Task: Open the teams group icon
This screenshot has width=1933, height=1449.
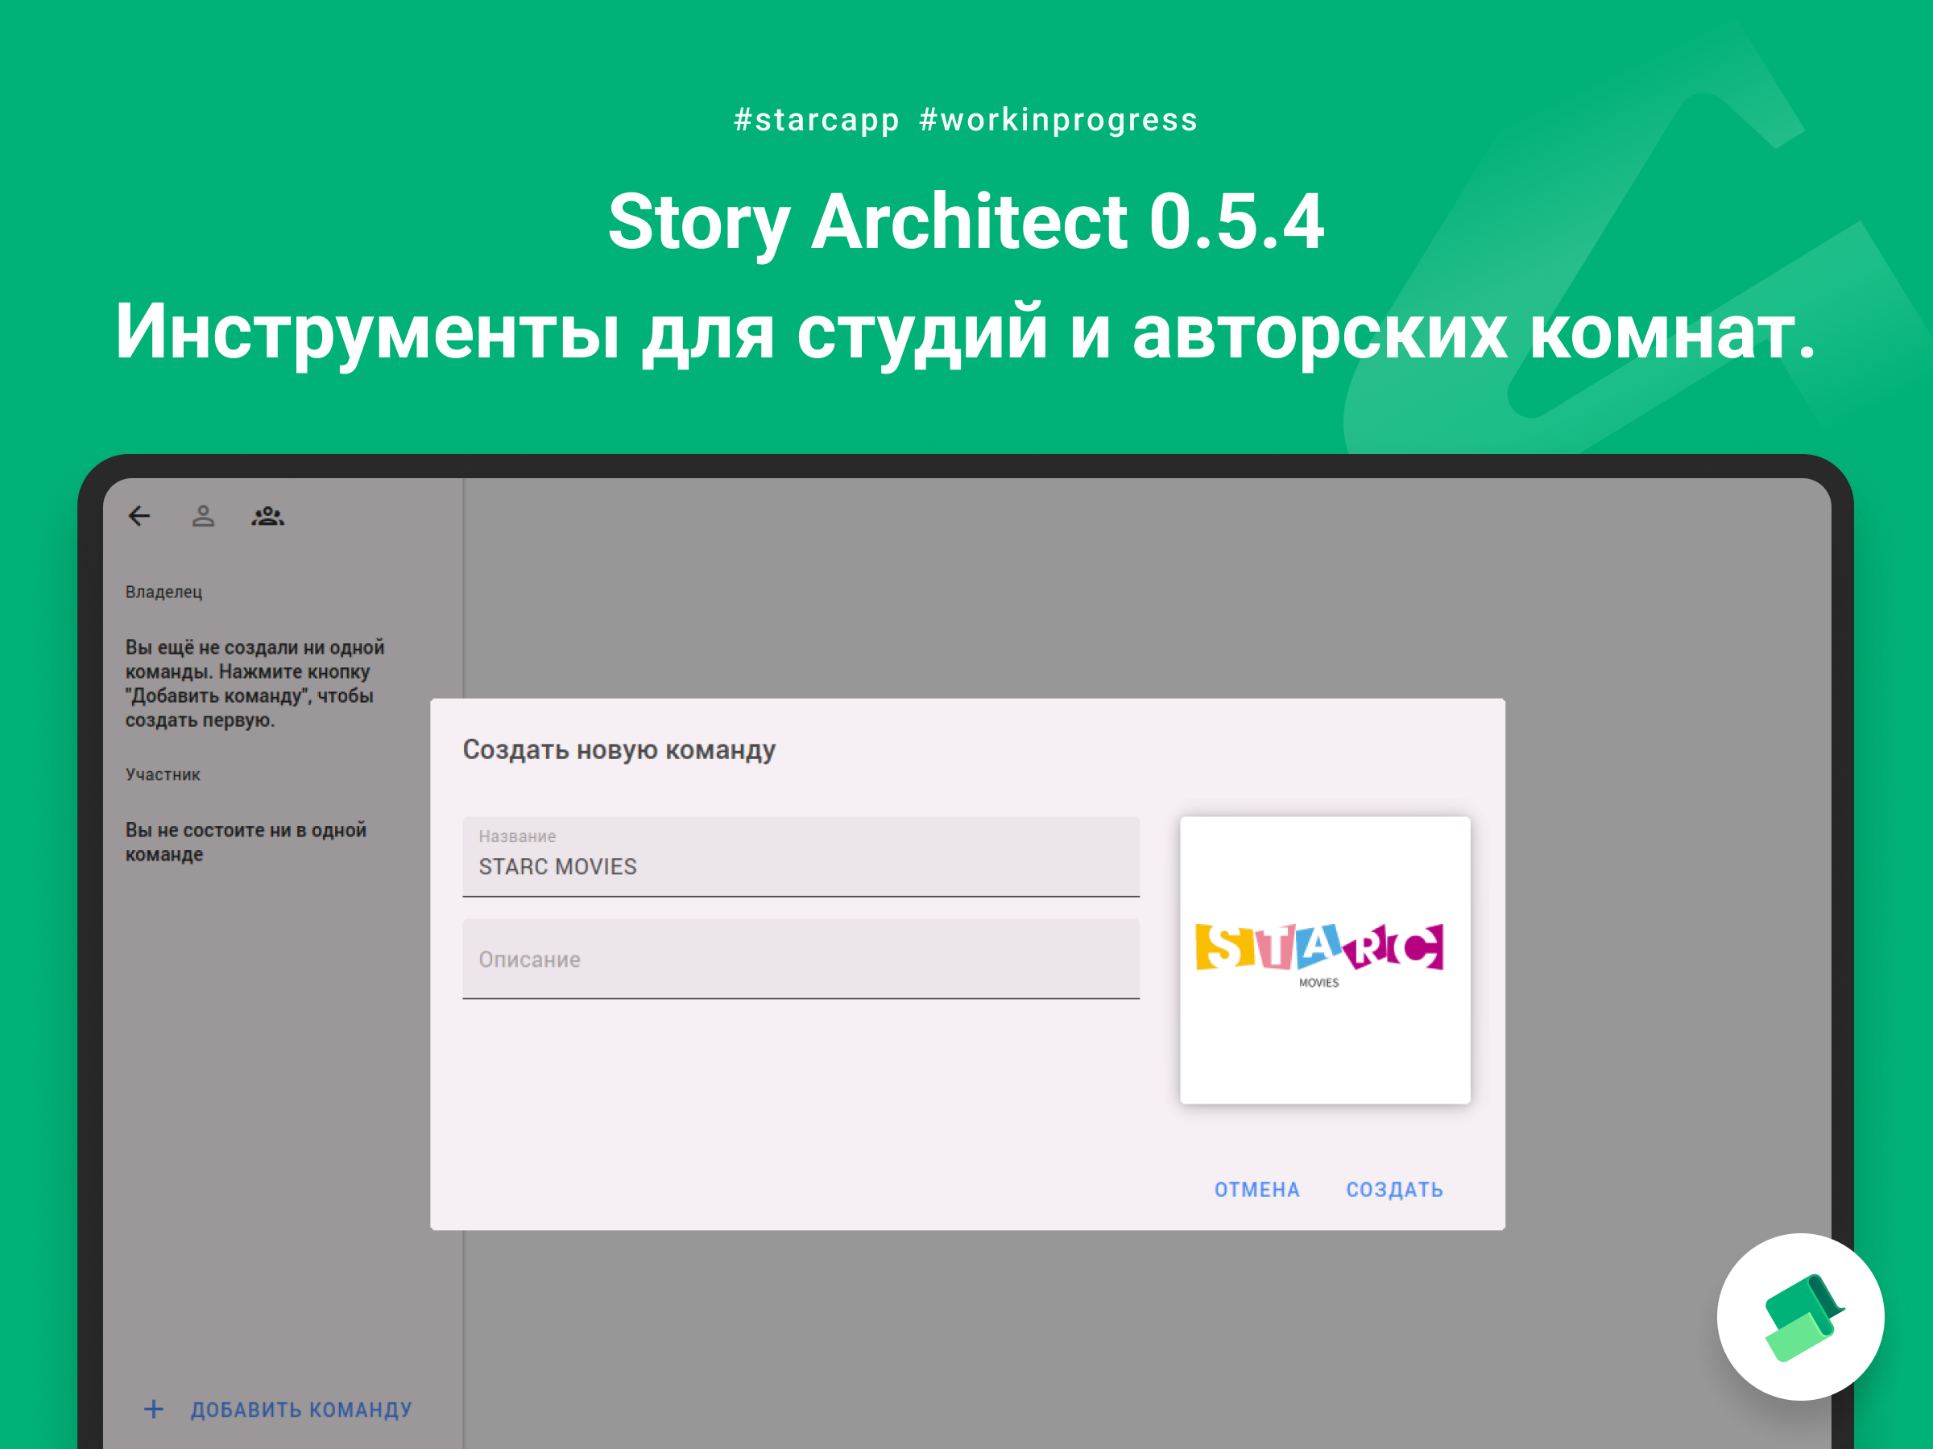Action: 268,516
